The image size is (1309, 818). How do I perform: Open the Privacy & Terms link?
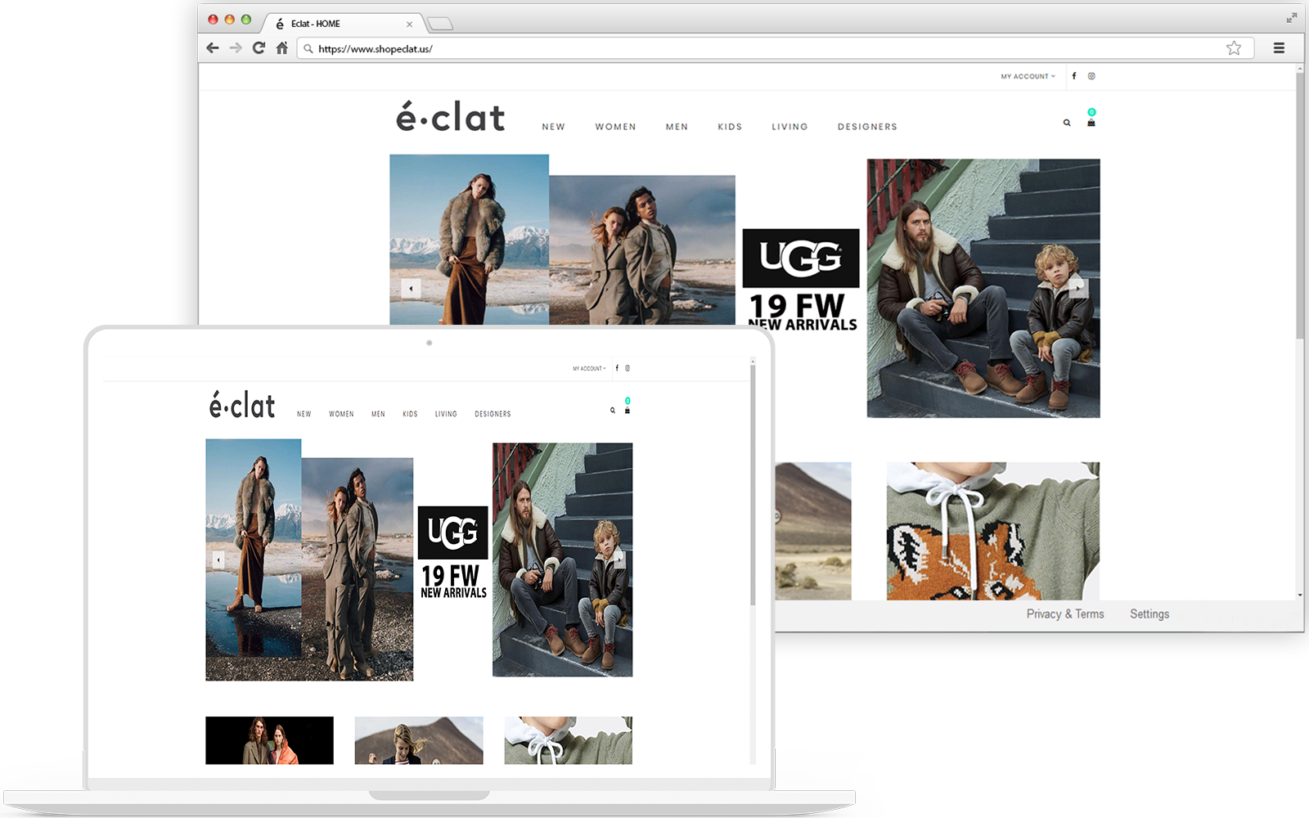1065,614
